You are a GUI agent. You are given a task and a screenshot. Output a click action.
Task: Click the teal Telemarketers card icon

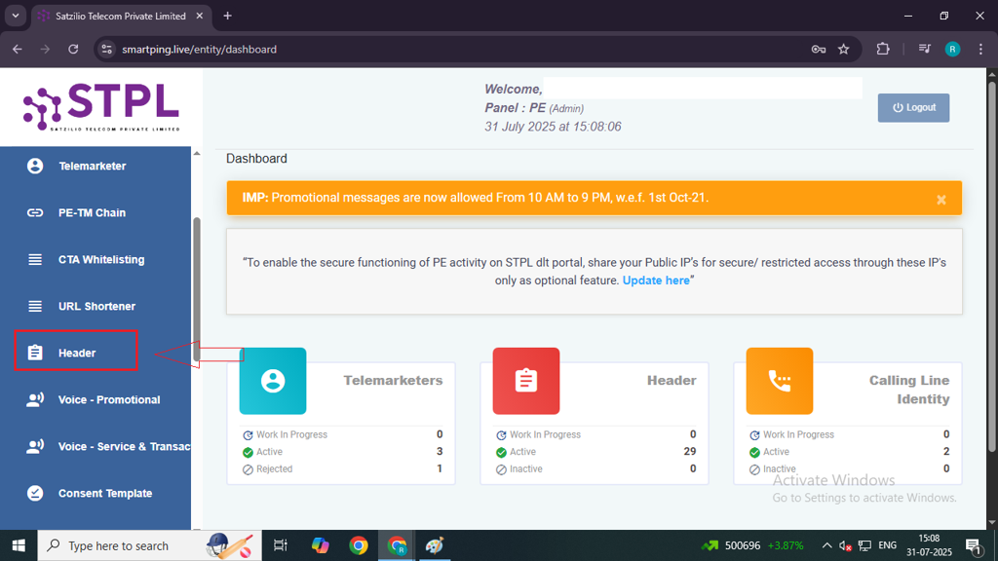[x=273, y=381]
